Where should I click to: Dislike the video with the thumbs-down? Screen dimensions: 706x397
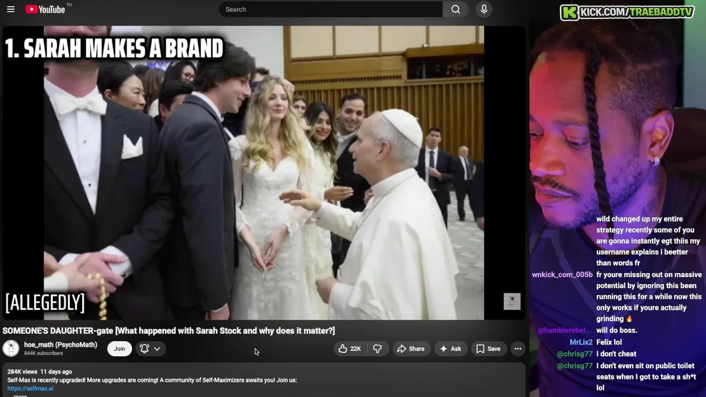[377, 348]
